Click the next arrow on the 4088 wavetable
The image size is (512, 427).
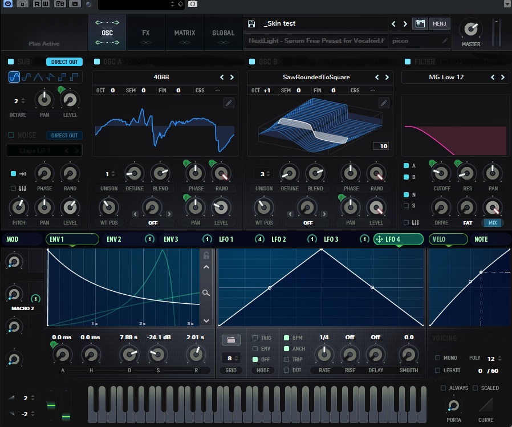231,77
